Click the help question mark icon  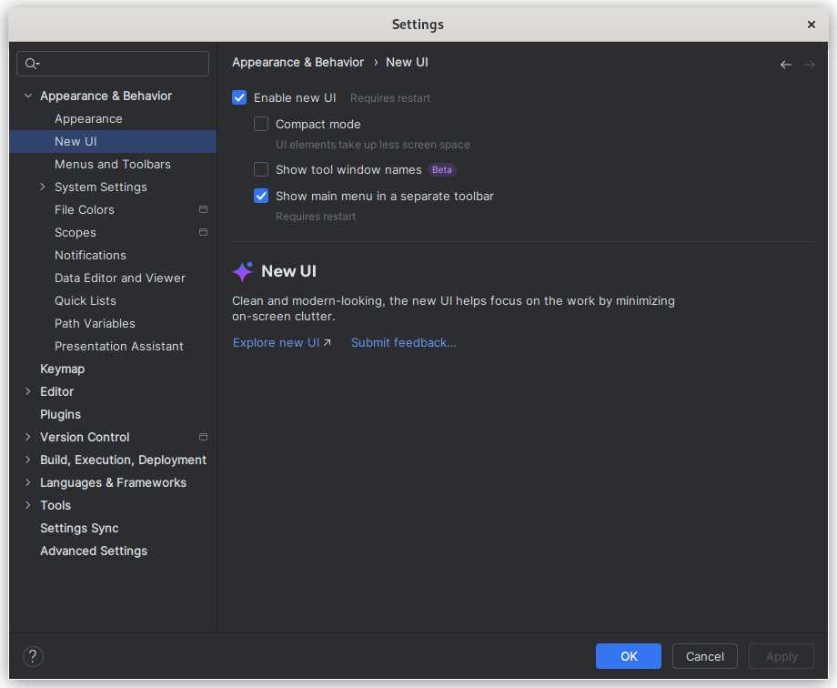click(x=33, y=656)
